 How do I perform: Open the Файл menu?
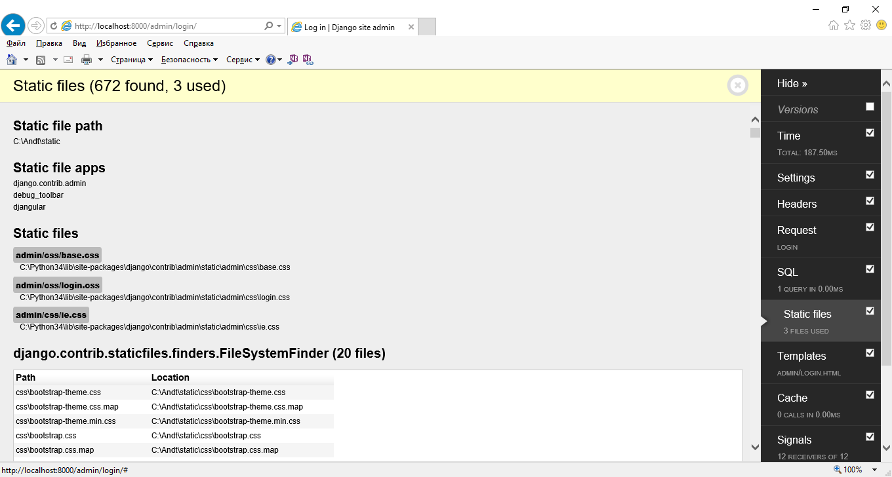click(16, 43)
